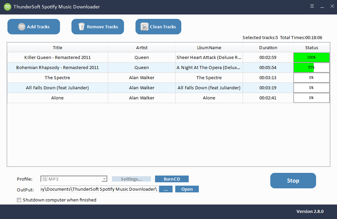Click the trash bin icon on Remove Tracks

(81, 27)
